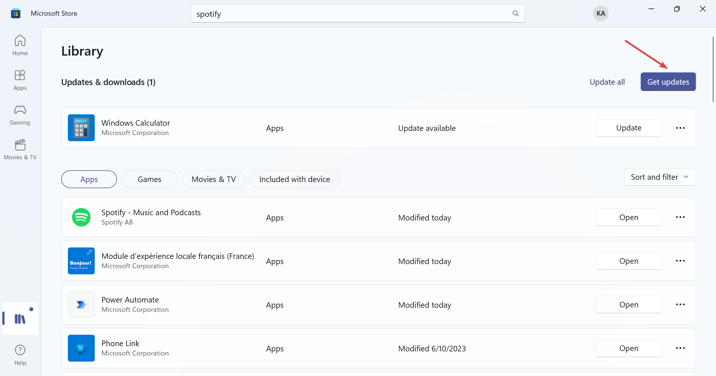Click the Get updates button
716x376 pixels.
(668, 81)
